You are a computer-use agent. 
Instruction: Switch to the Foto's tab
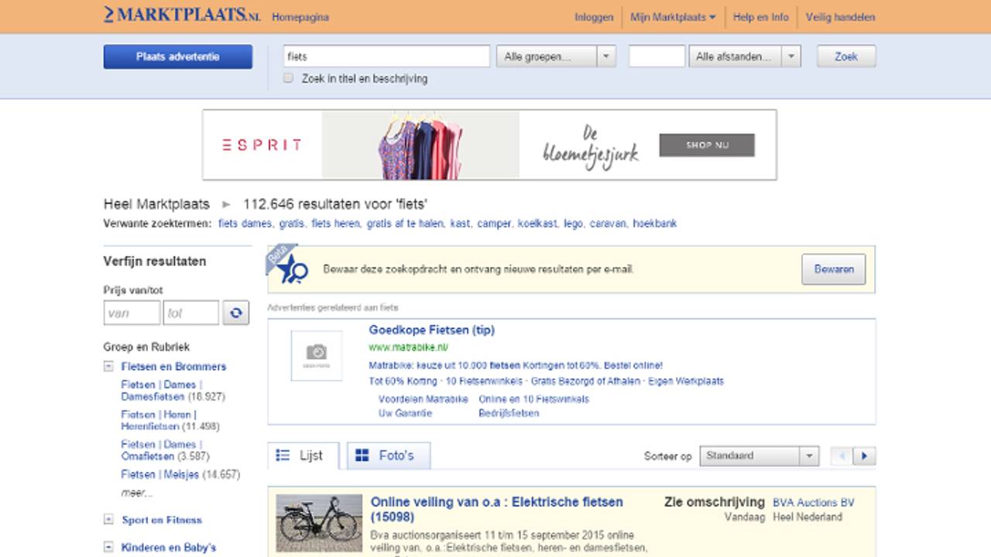388,456
